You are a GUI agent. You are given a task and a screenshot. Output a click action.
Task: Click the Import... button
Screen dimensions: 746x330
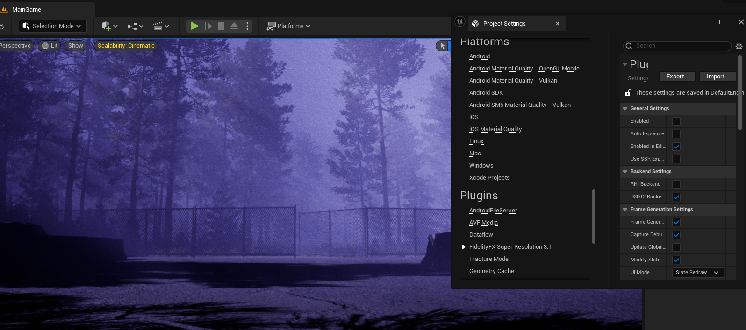click(717, 77)
